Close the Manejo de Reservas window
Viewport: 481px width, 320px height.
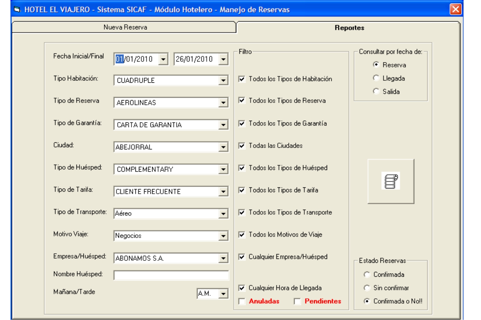click(456, 9)
